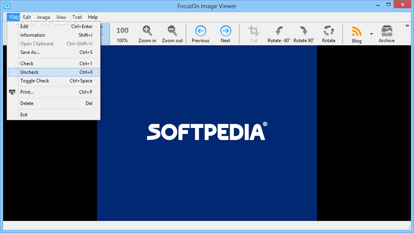Screen dimensions: 414x233
Task: Click the FocusOn app icon in title bar
Action: (7, 5)
